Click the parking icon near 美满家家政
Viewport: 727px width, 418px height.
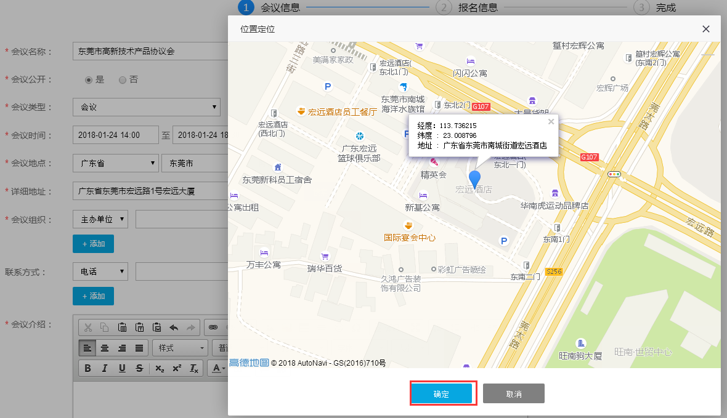coord(328,86)
